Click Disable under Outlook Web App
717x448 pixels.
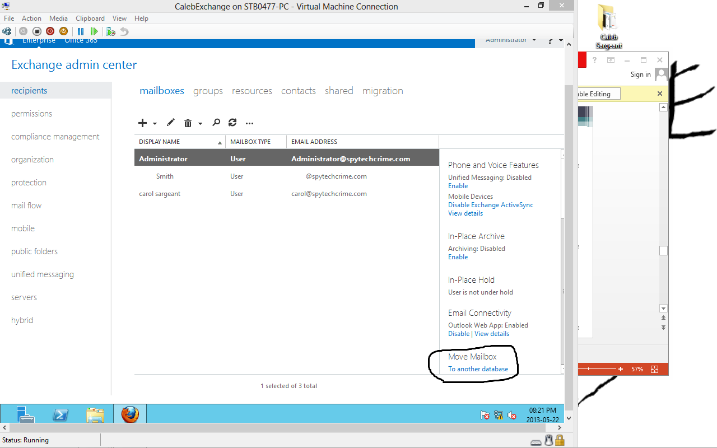[x=459, y=334]
